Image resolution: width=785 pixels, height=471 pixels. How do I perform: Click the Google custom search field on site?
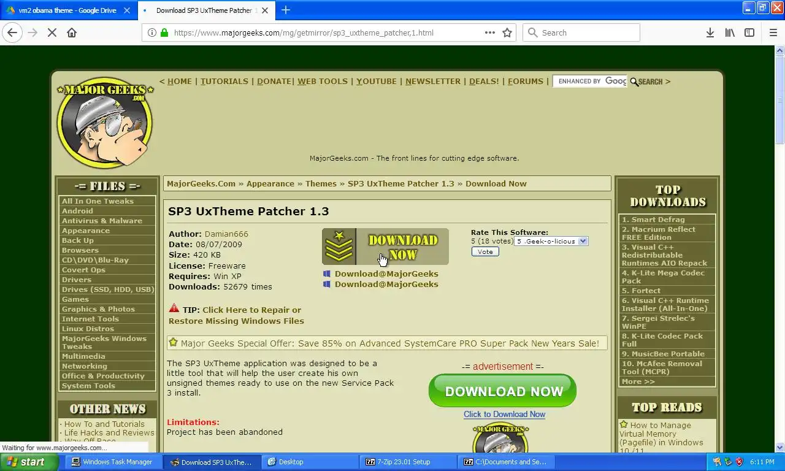pyautogui.click(x=590, y=81)
